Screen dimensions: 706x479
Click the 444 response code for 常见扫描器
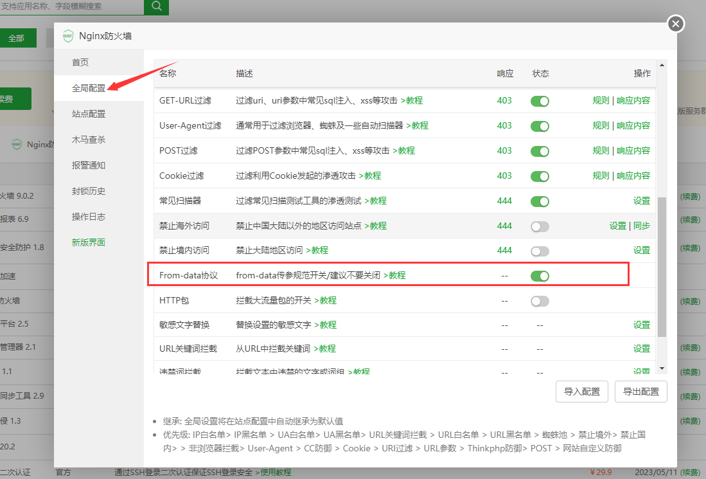coord(504,201)
